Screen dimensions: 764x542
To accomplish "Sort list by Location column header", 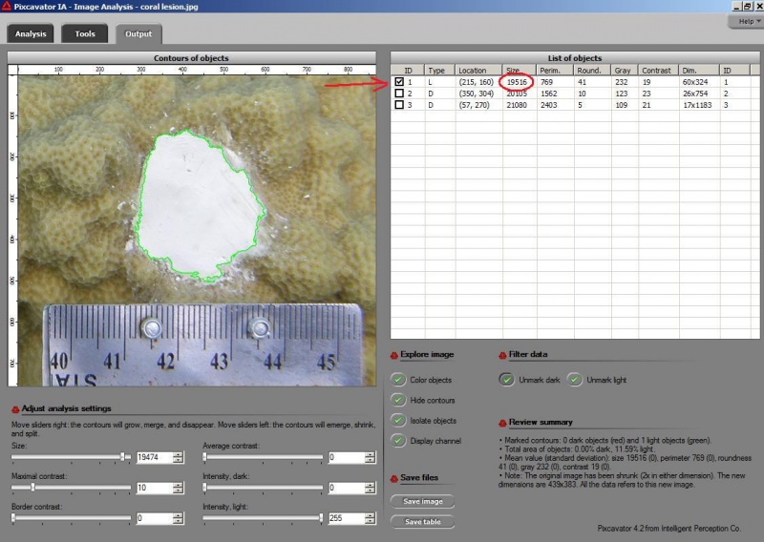I will click(478, 70).
